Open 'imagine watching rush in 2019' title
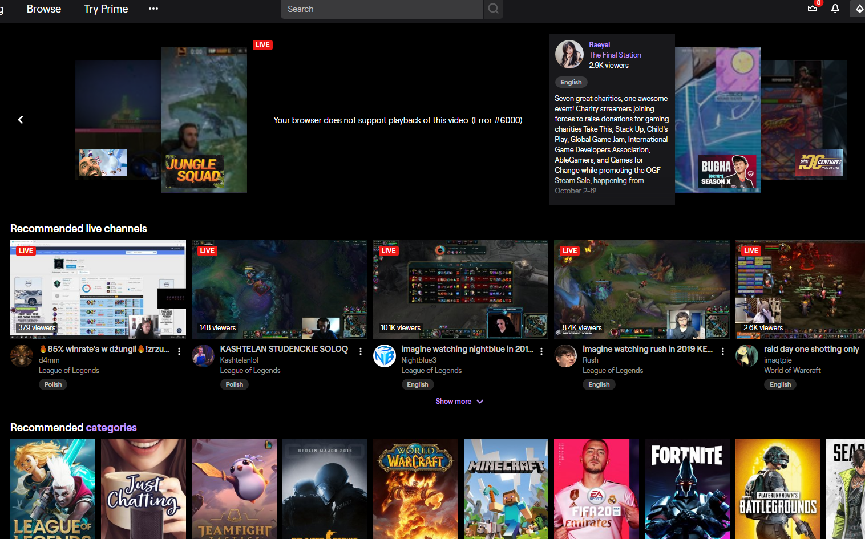Screen dimensions: 865x539 [648, 349]
